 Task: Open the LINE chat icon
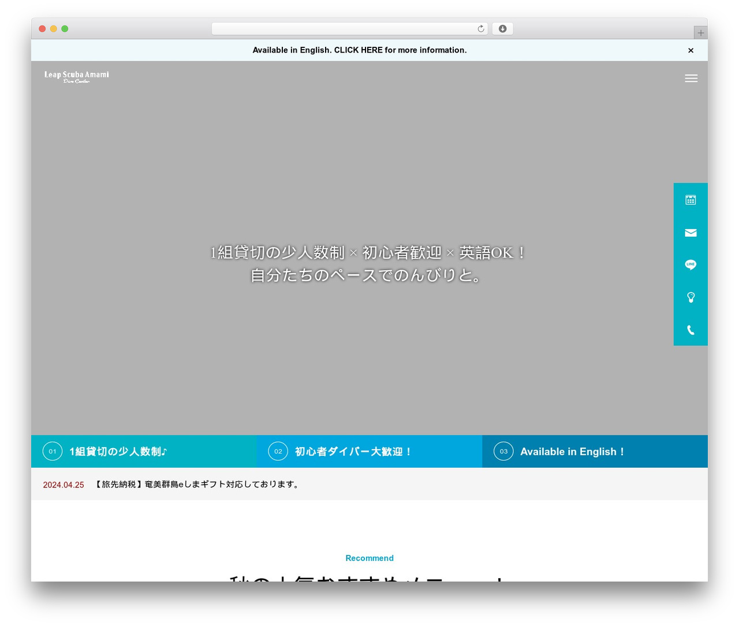[x=691, y=265]
